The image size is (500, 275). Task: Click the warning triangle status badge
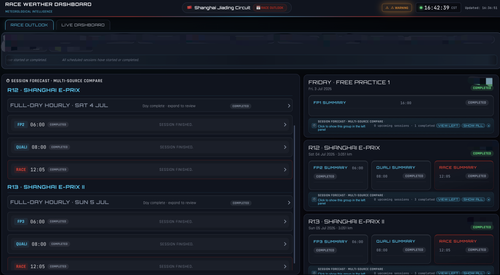[397, 8]
